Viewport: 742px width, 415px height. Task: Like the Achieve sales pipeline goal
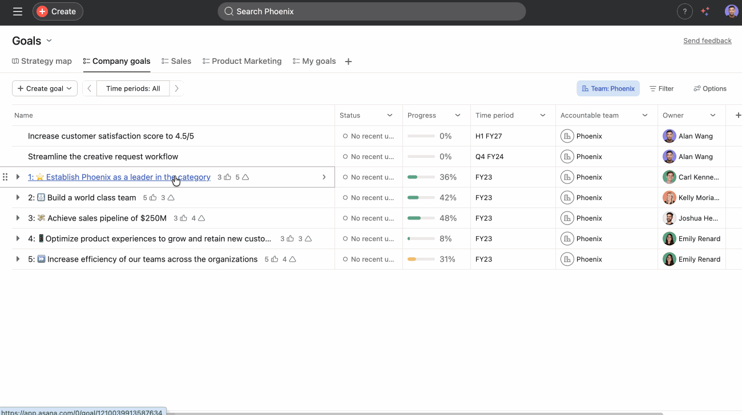184,218
